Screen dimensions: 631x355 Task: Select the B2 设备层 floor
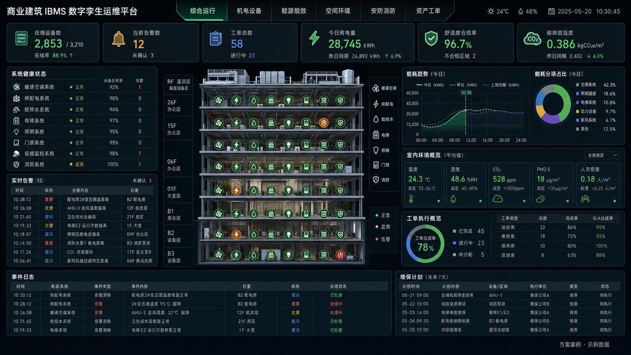coord(178,236)
